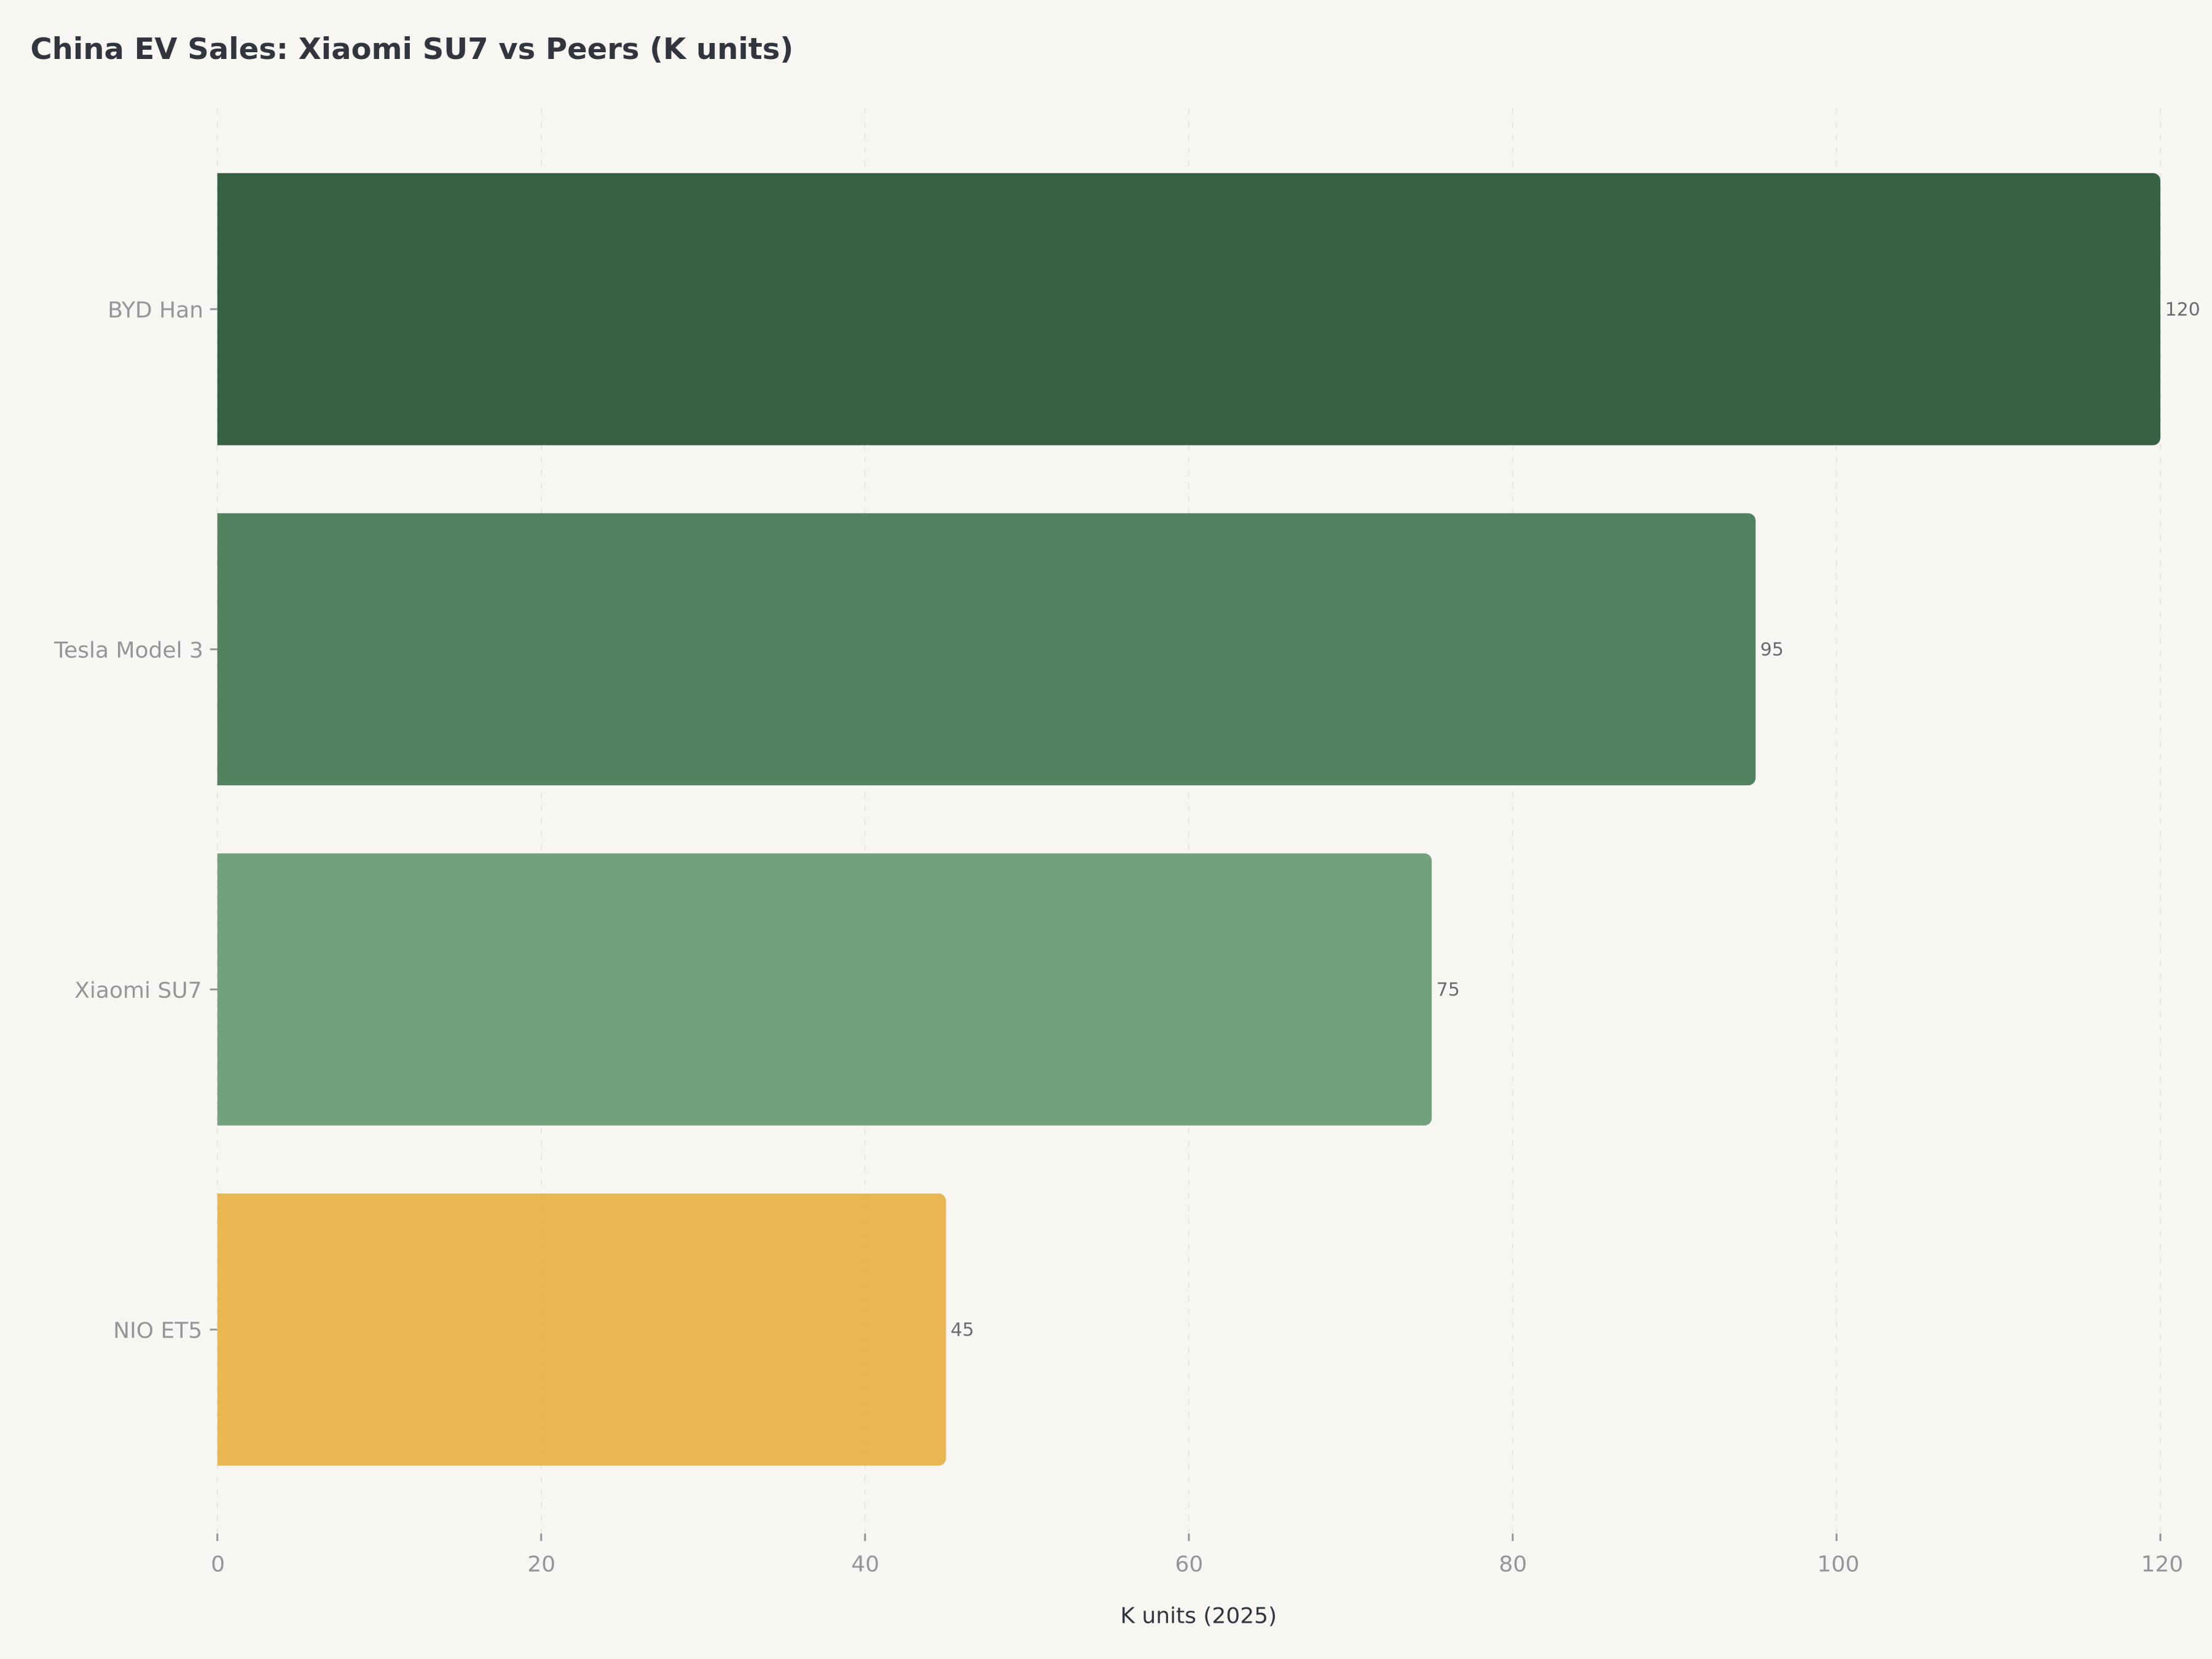
Task: Select the Xiaomi SU7 axis label
Action: pos(138,990)
